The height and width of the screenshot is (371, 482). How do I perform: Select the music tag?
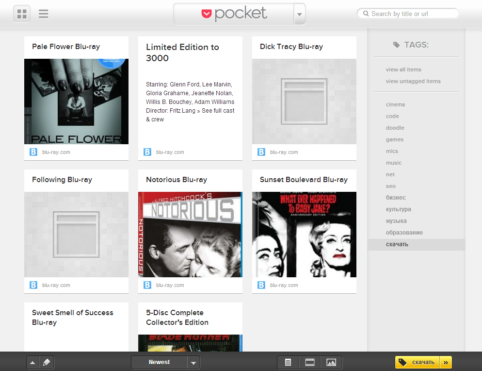[x=393, y=163]
